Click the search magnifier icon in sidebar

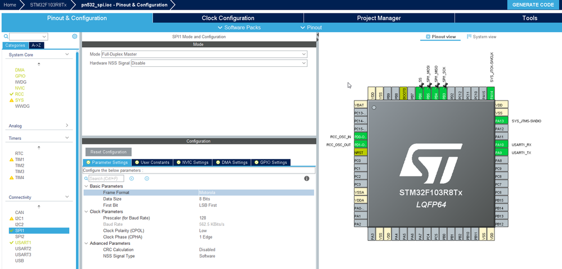click(6, 37)
